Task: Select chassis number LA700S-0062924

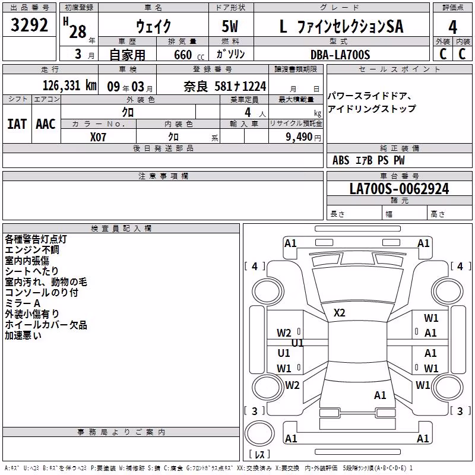Action: (x=399, y=188)
